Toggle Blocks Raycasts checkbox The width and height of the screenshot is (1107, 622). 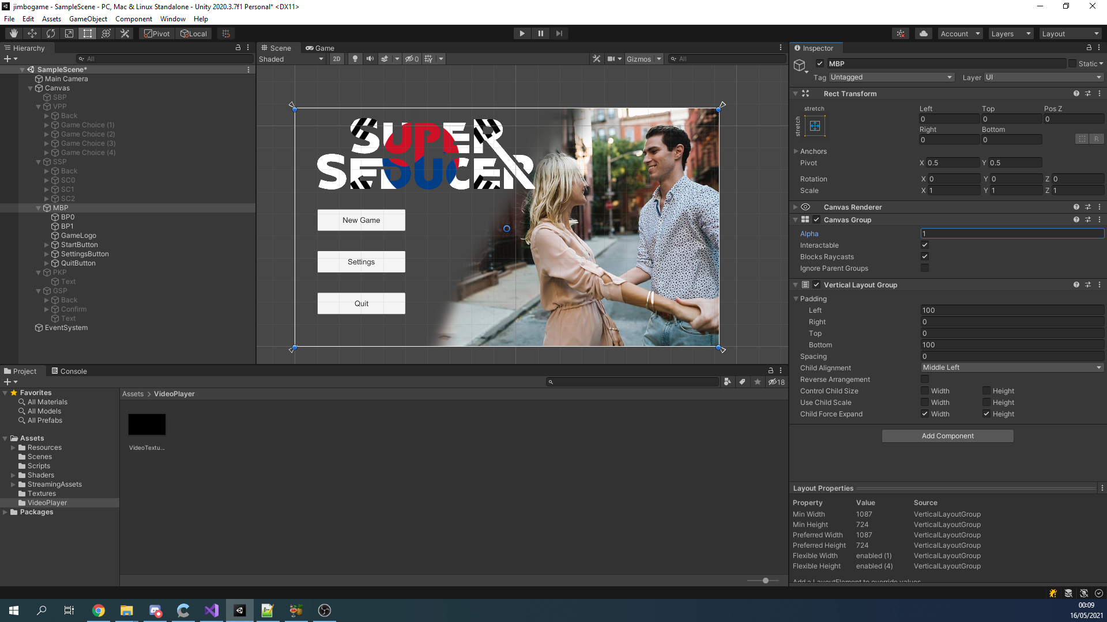[x=925, y=257]
